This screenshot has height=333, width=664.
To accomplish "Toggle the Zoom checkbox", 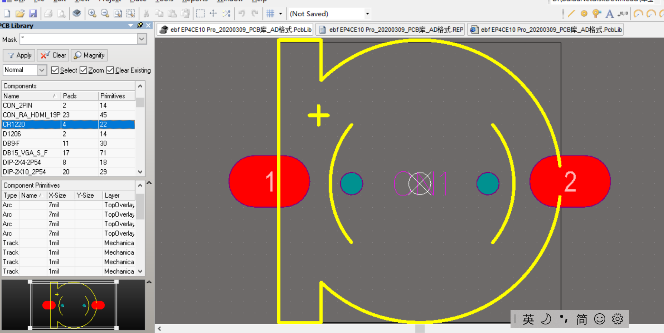I will pos(83,70).
